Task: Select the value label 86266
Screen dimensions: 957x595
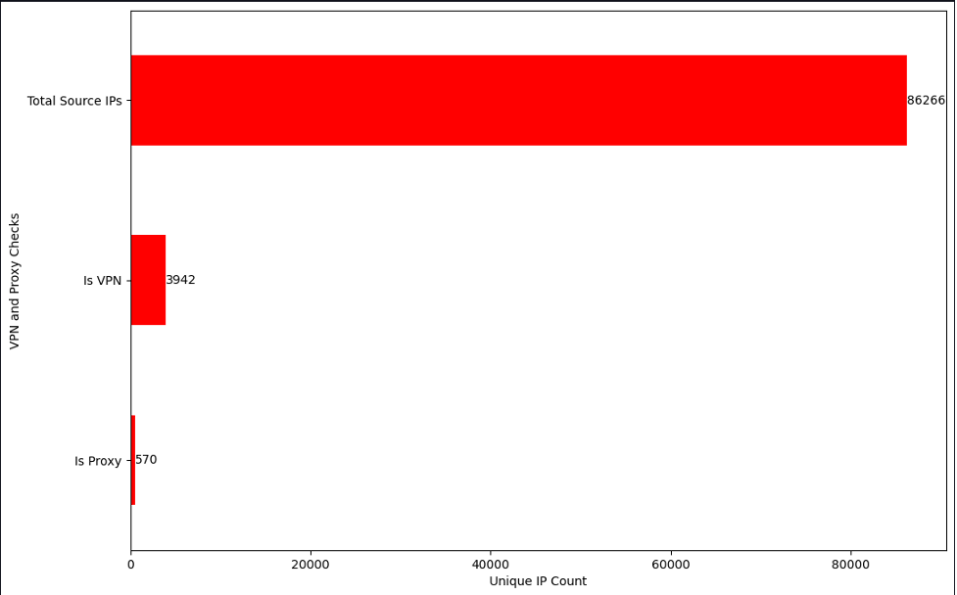Action: pyautogui.click(x=926, y=101)
